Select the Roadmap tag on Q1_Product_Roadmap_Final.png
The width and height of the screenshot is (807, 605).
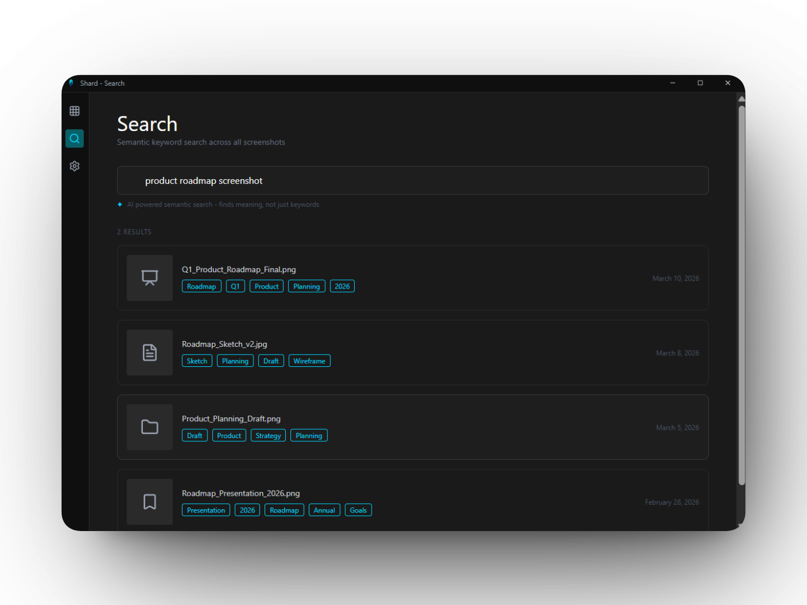201,286
